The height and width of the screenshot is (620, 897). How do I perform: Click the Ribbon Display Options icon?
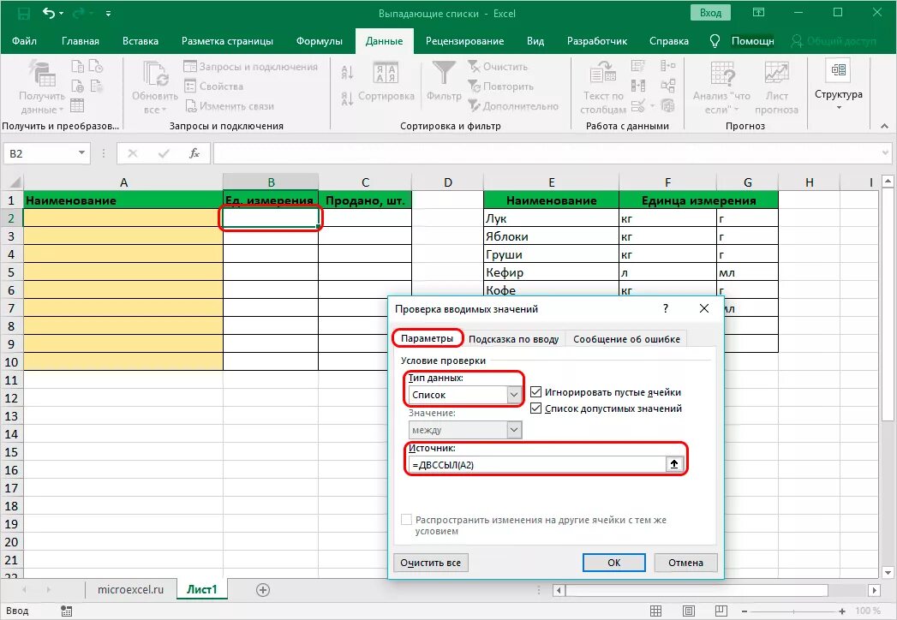click(x=758, y=13)
